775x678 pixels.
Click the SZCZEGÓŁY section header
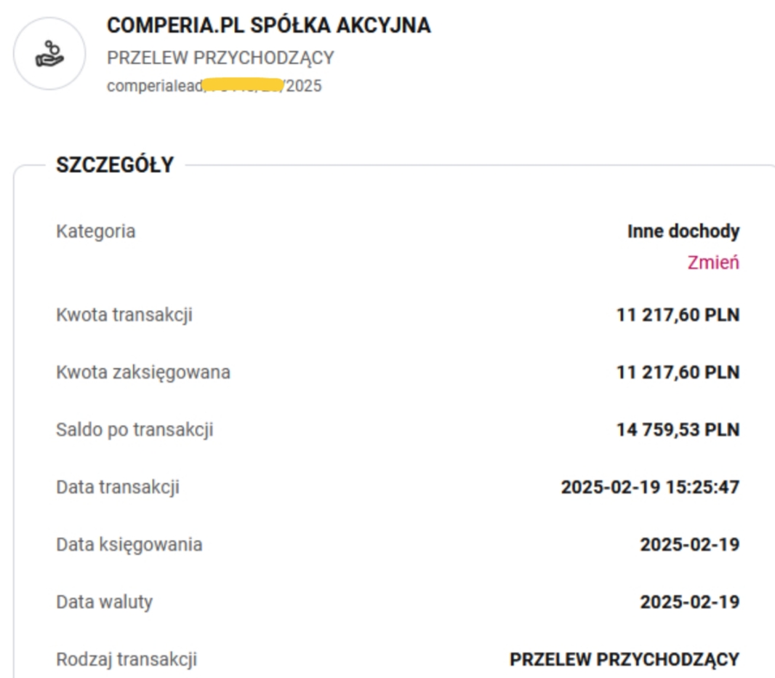point(115,165)
